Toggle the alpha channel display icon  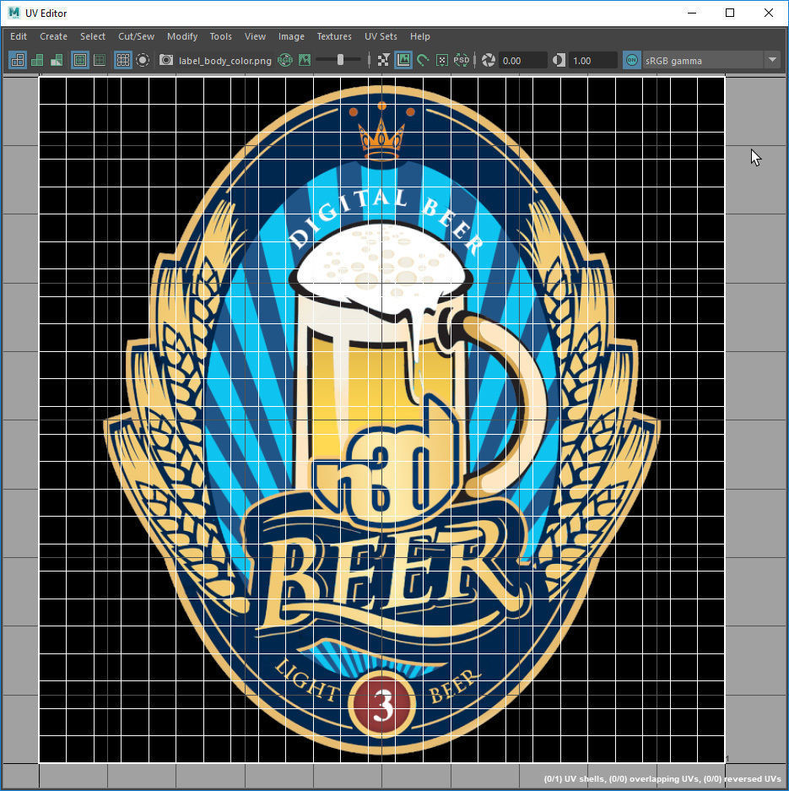[x=305, y=61]
